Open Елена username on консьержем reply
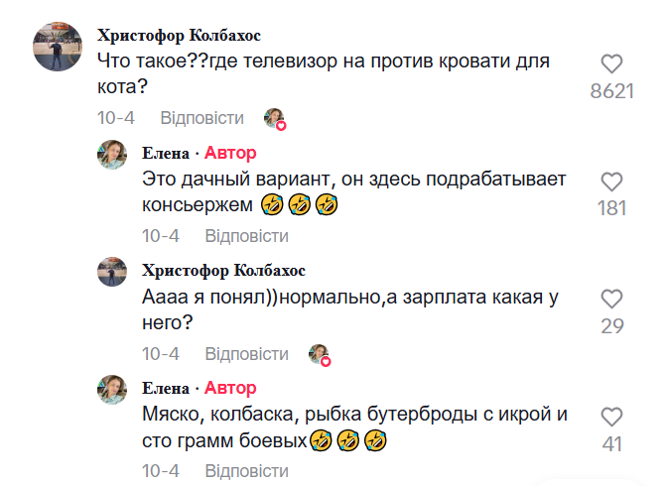 pos(165,153)
